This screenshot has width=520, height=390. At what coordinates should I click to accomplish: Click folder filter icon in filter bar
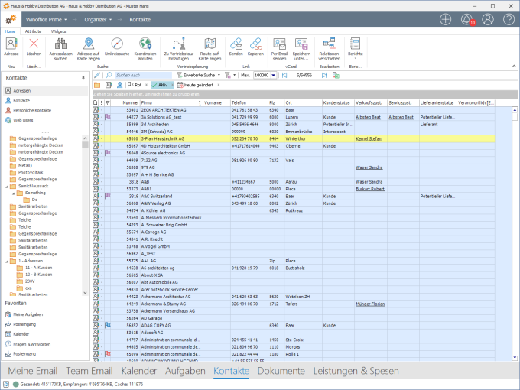point(97,85)
